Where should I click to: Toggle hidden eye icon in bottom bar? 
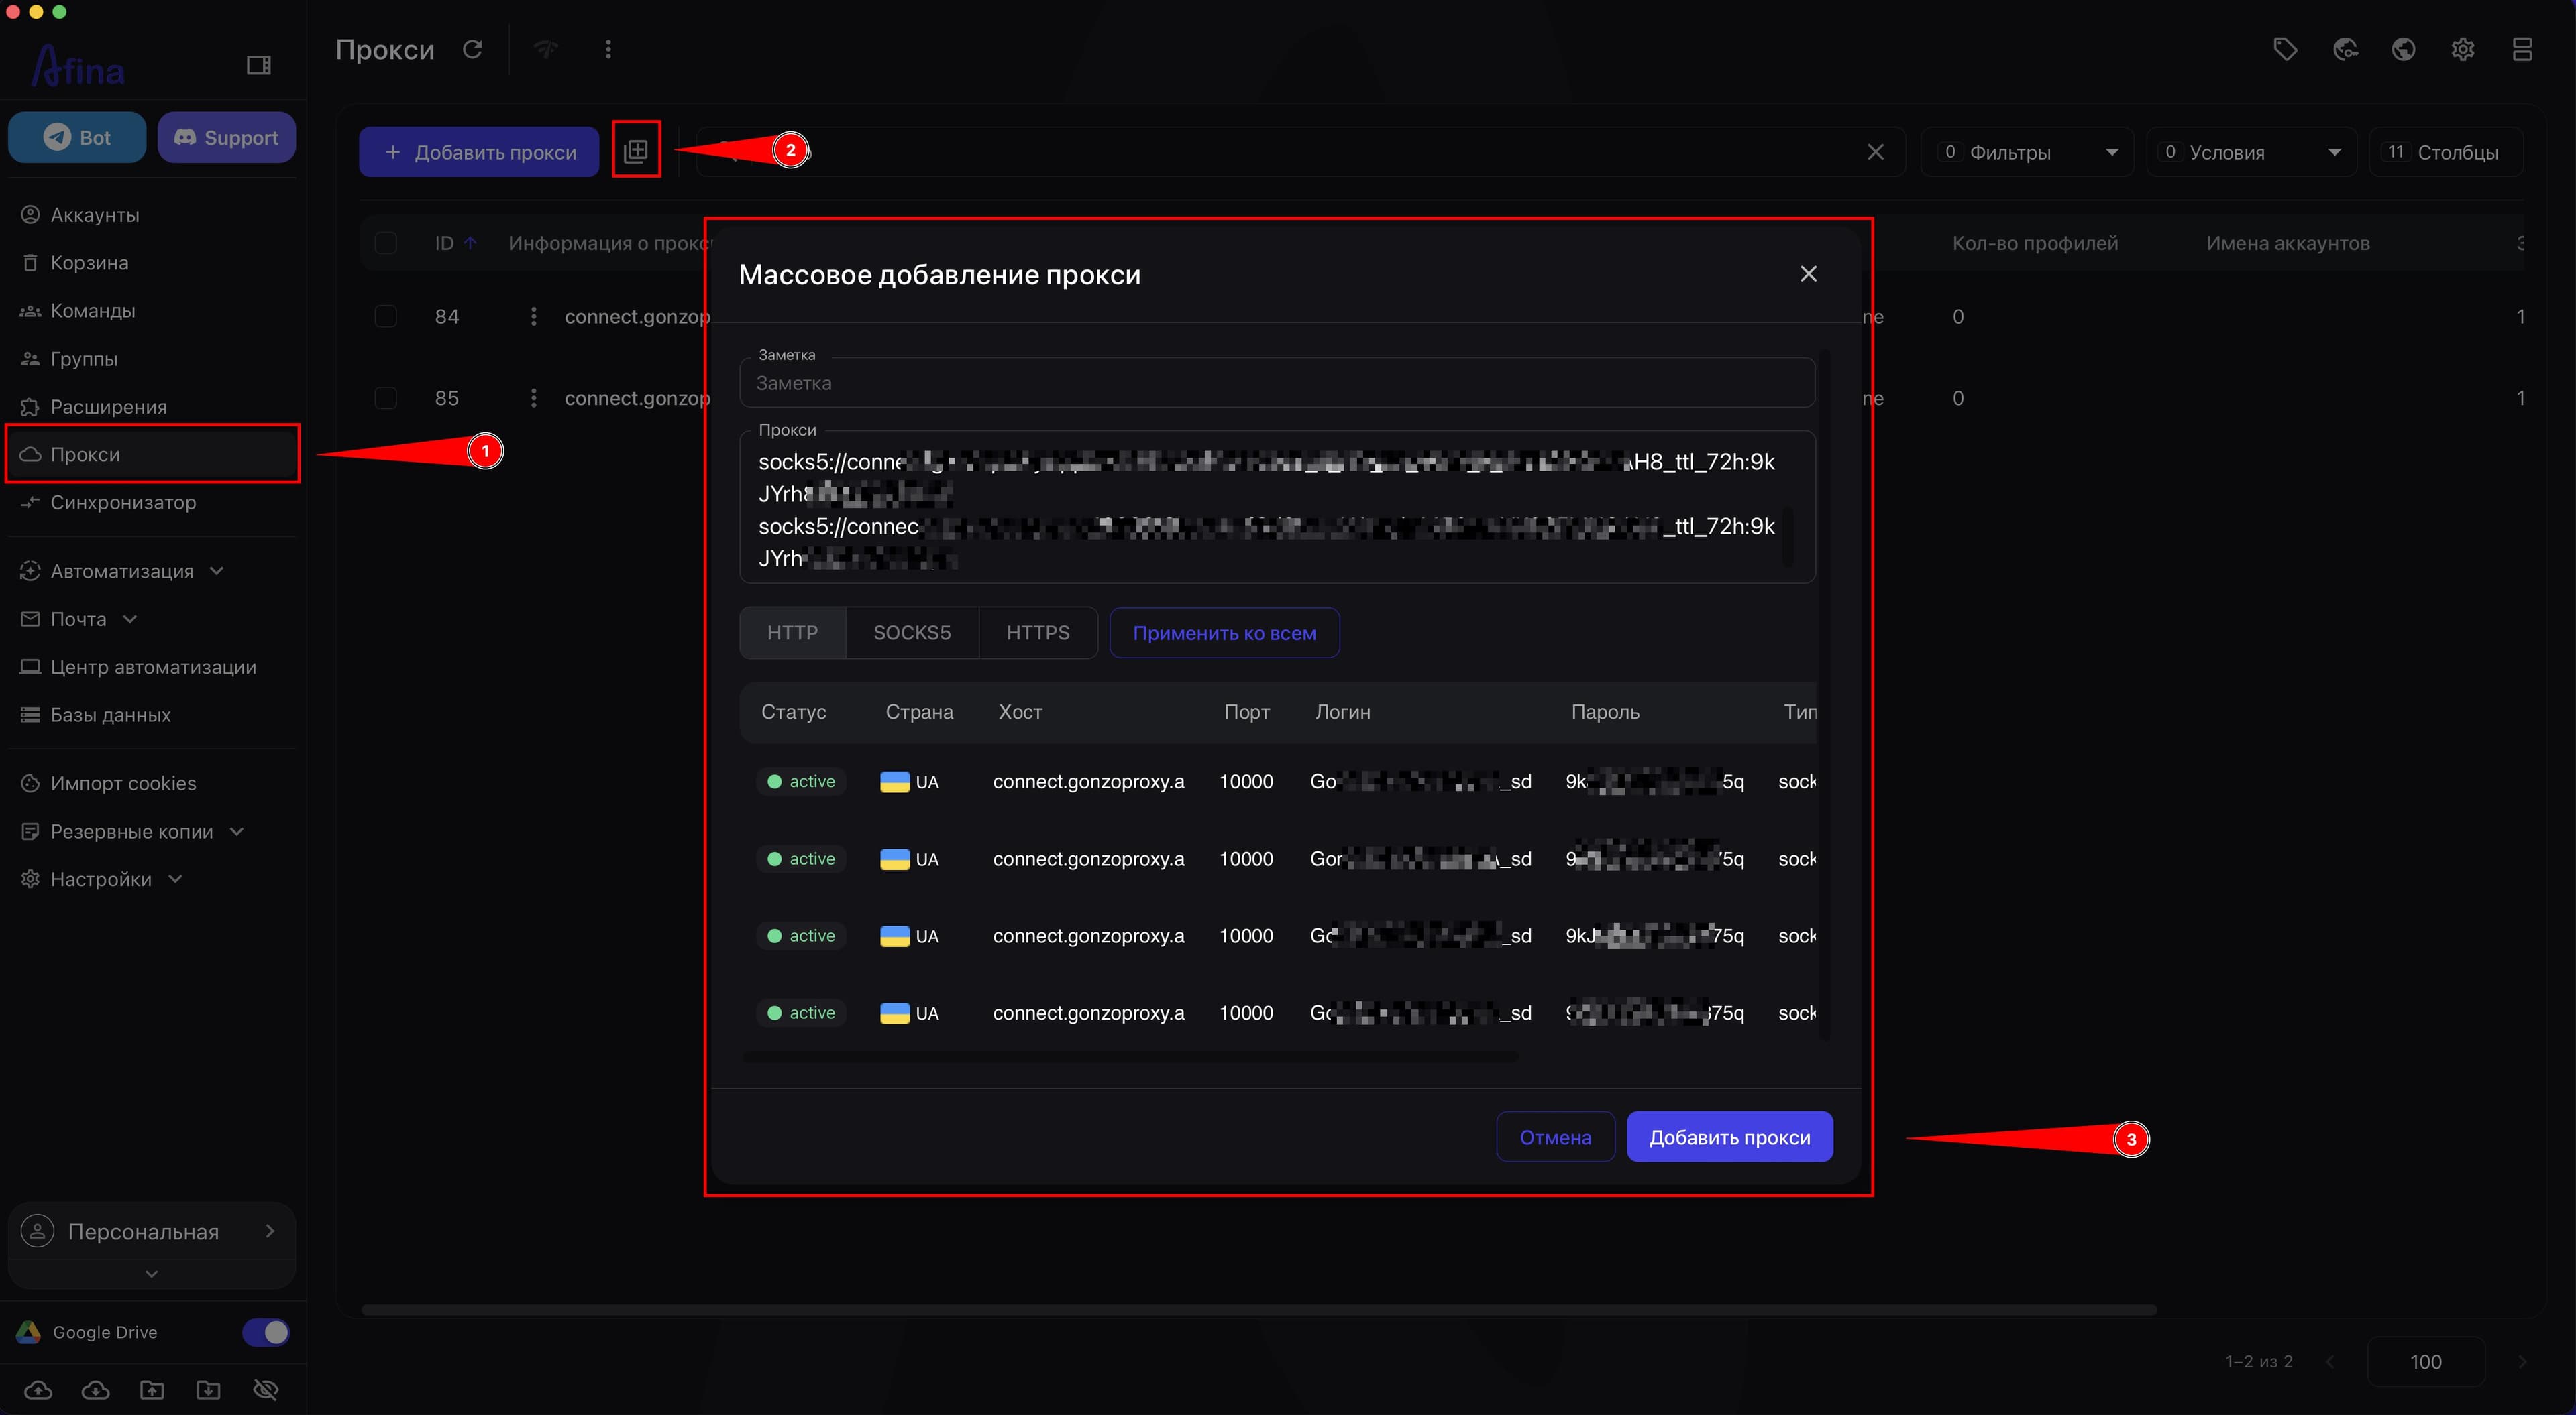(265, 1390)
